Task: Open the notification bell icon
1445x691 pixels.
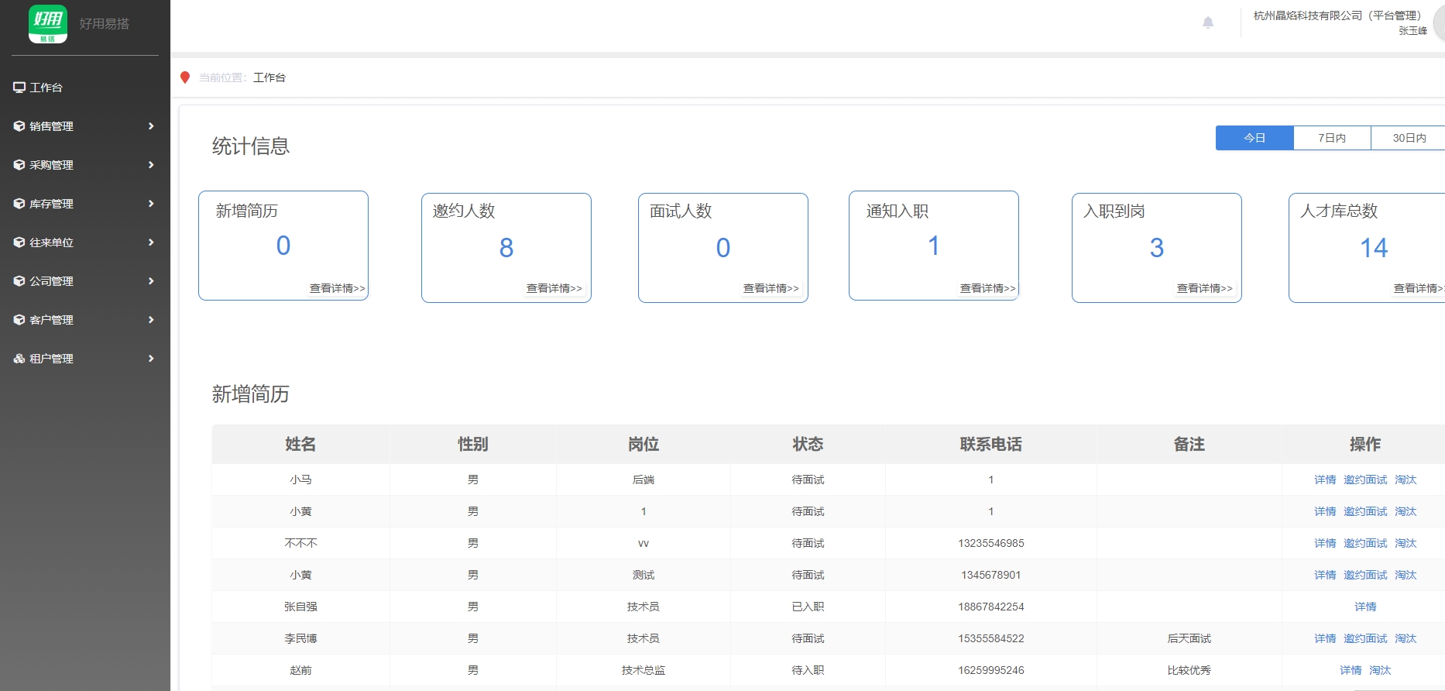Action: tap(1208, 22)
